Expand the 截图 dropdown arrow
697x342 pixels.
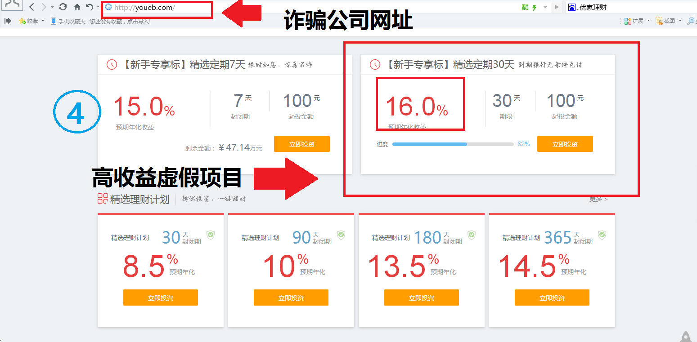tap(680, 21)
